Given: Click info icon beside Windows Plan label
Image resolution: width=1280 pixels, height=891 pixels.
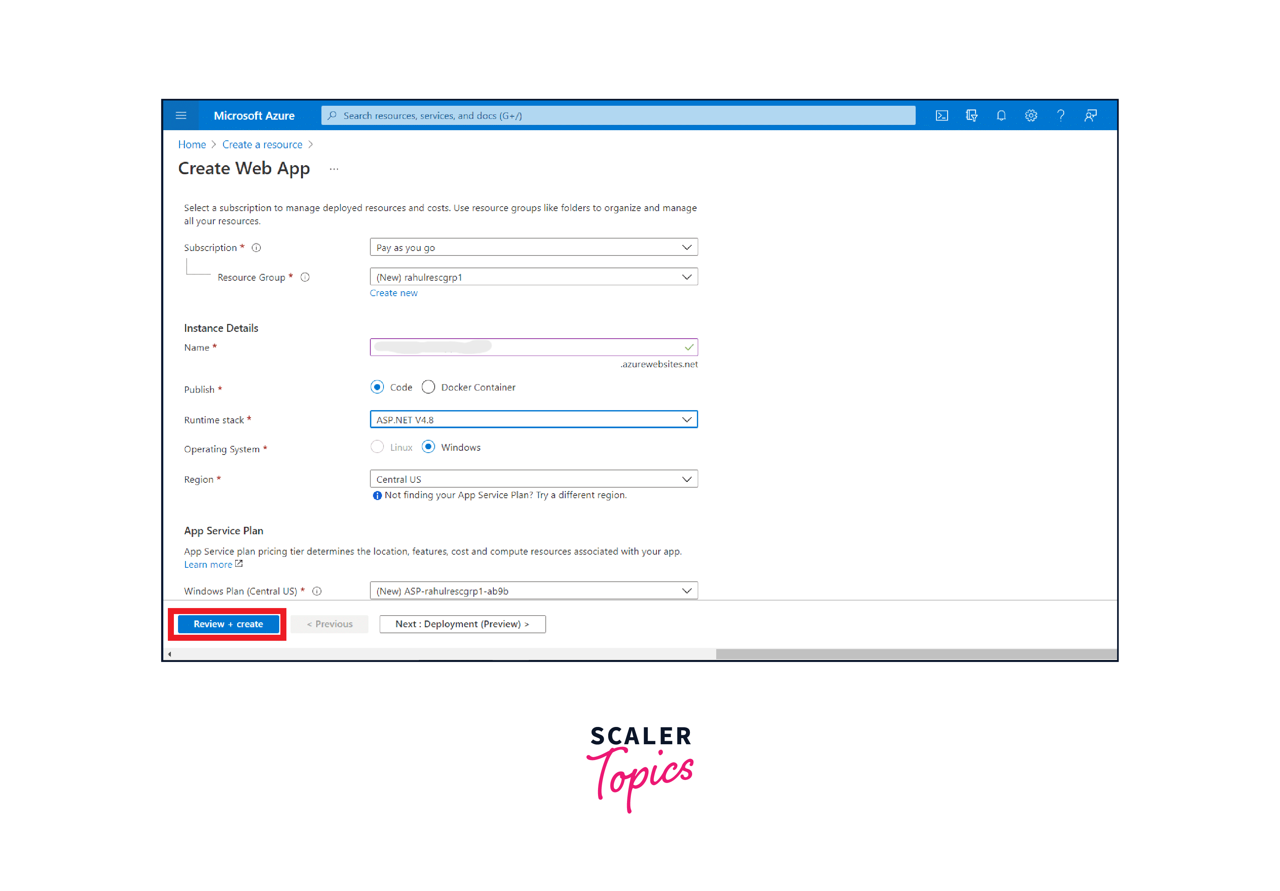Looking at the screenshot, I should [317, 591].
